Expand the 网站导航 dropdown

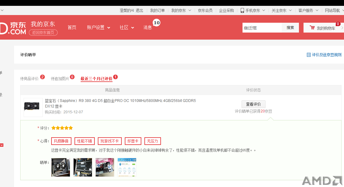click(x=343, y=10)
